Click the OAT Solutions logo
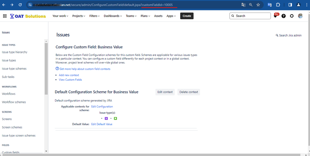Image resolution: width=310 pixels, height=156 pixels. pyautogui.click(x=28, y=16)
